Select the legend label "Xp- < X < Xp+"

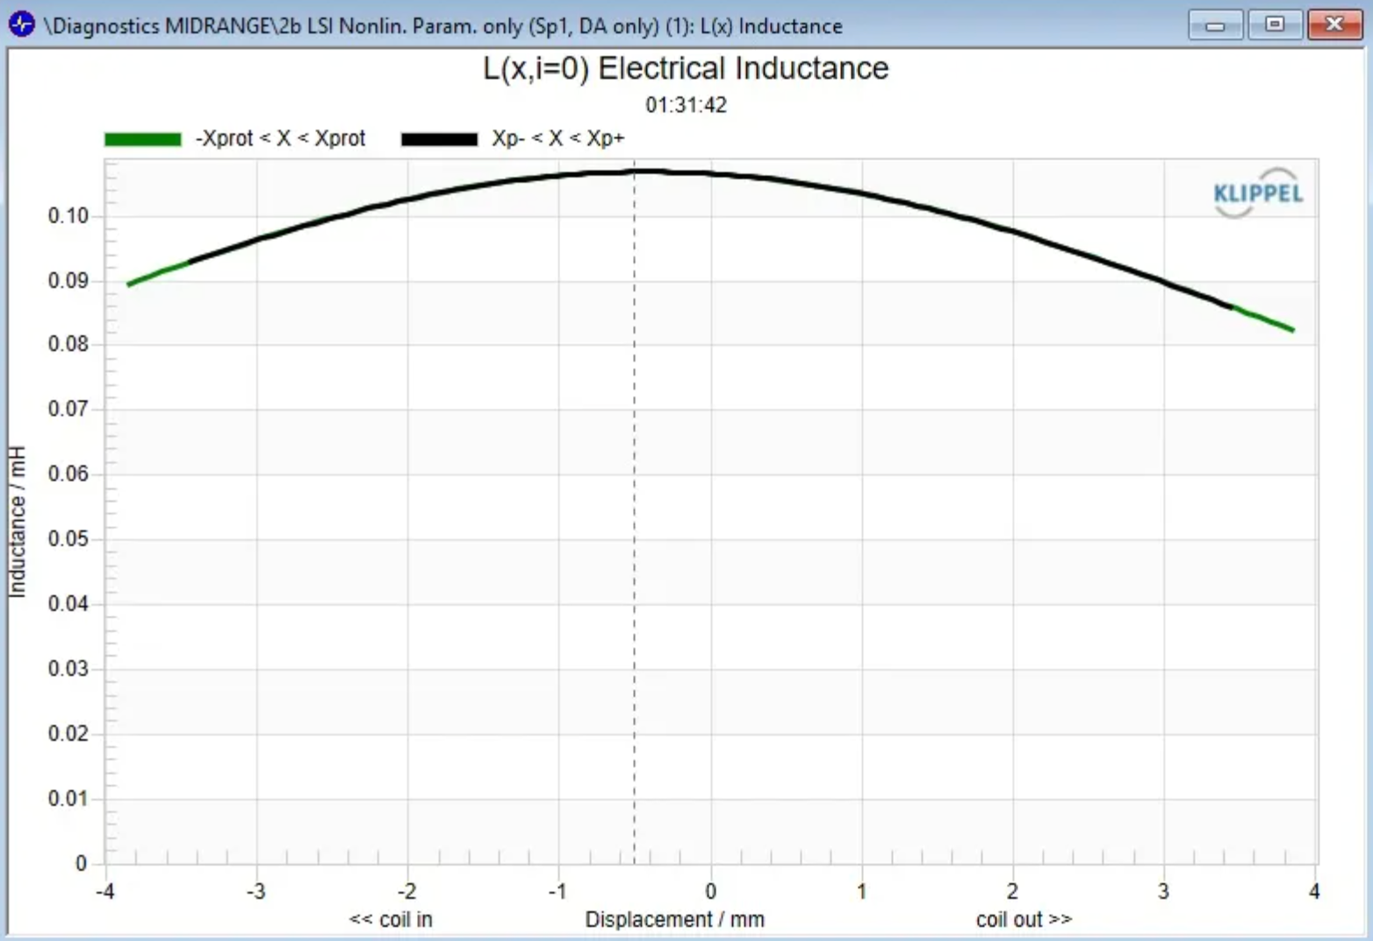[x=558, y=139]
